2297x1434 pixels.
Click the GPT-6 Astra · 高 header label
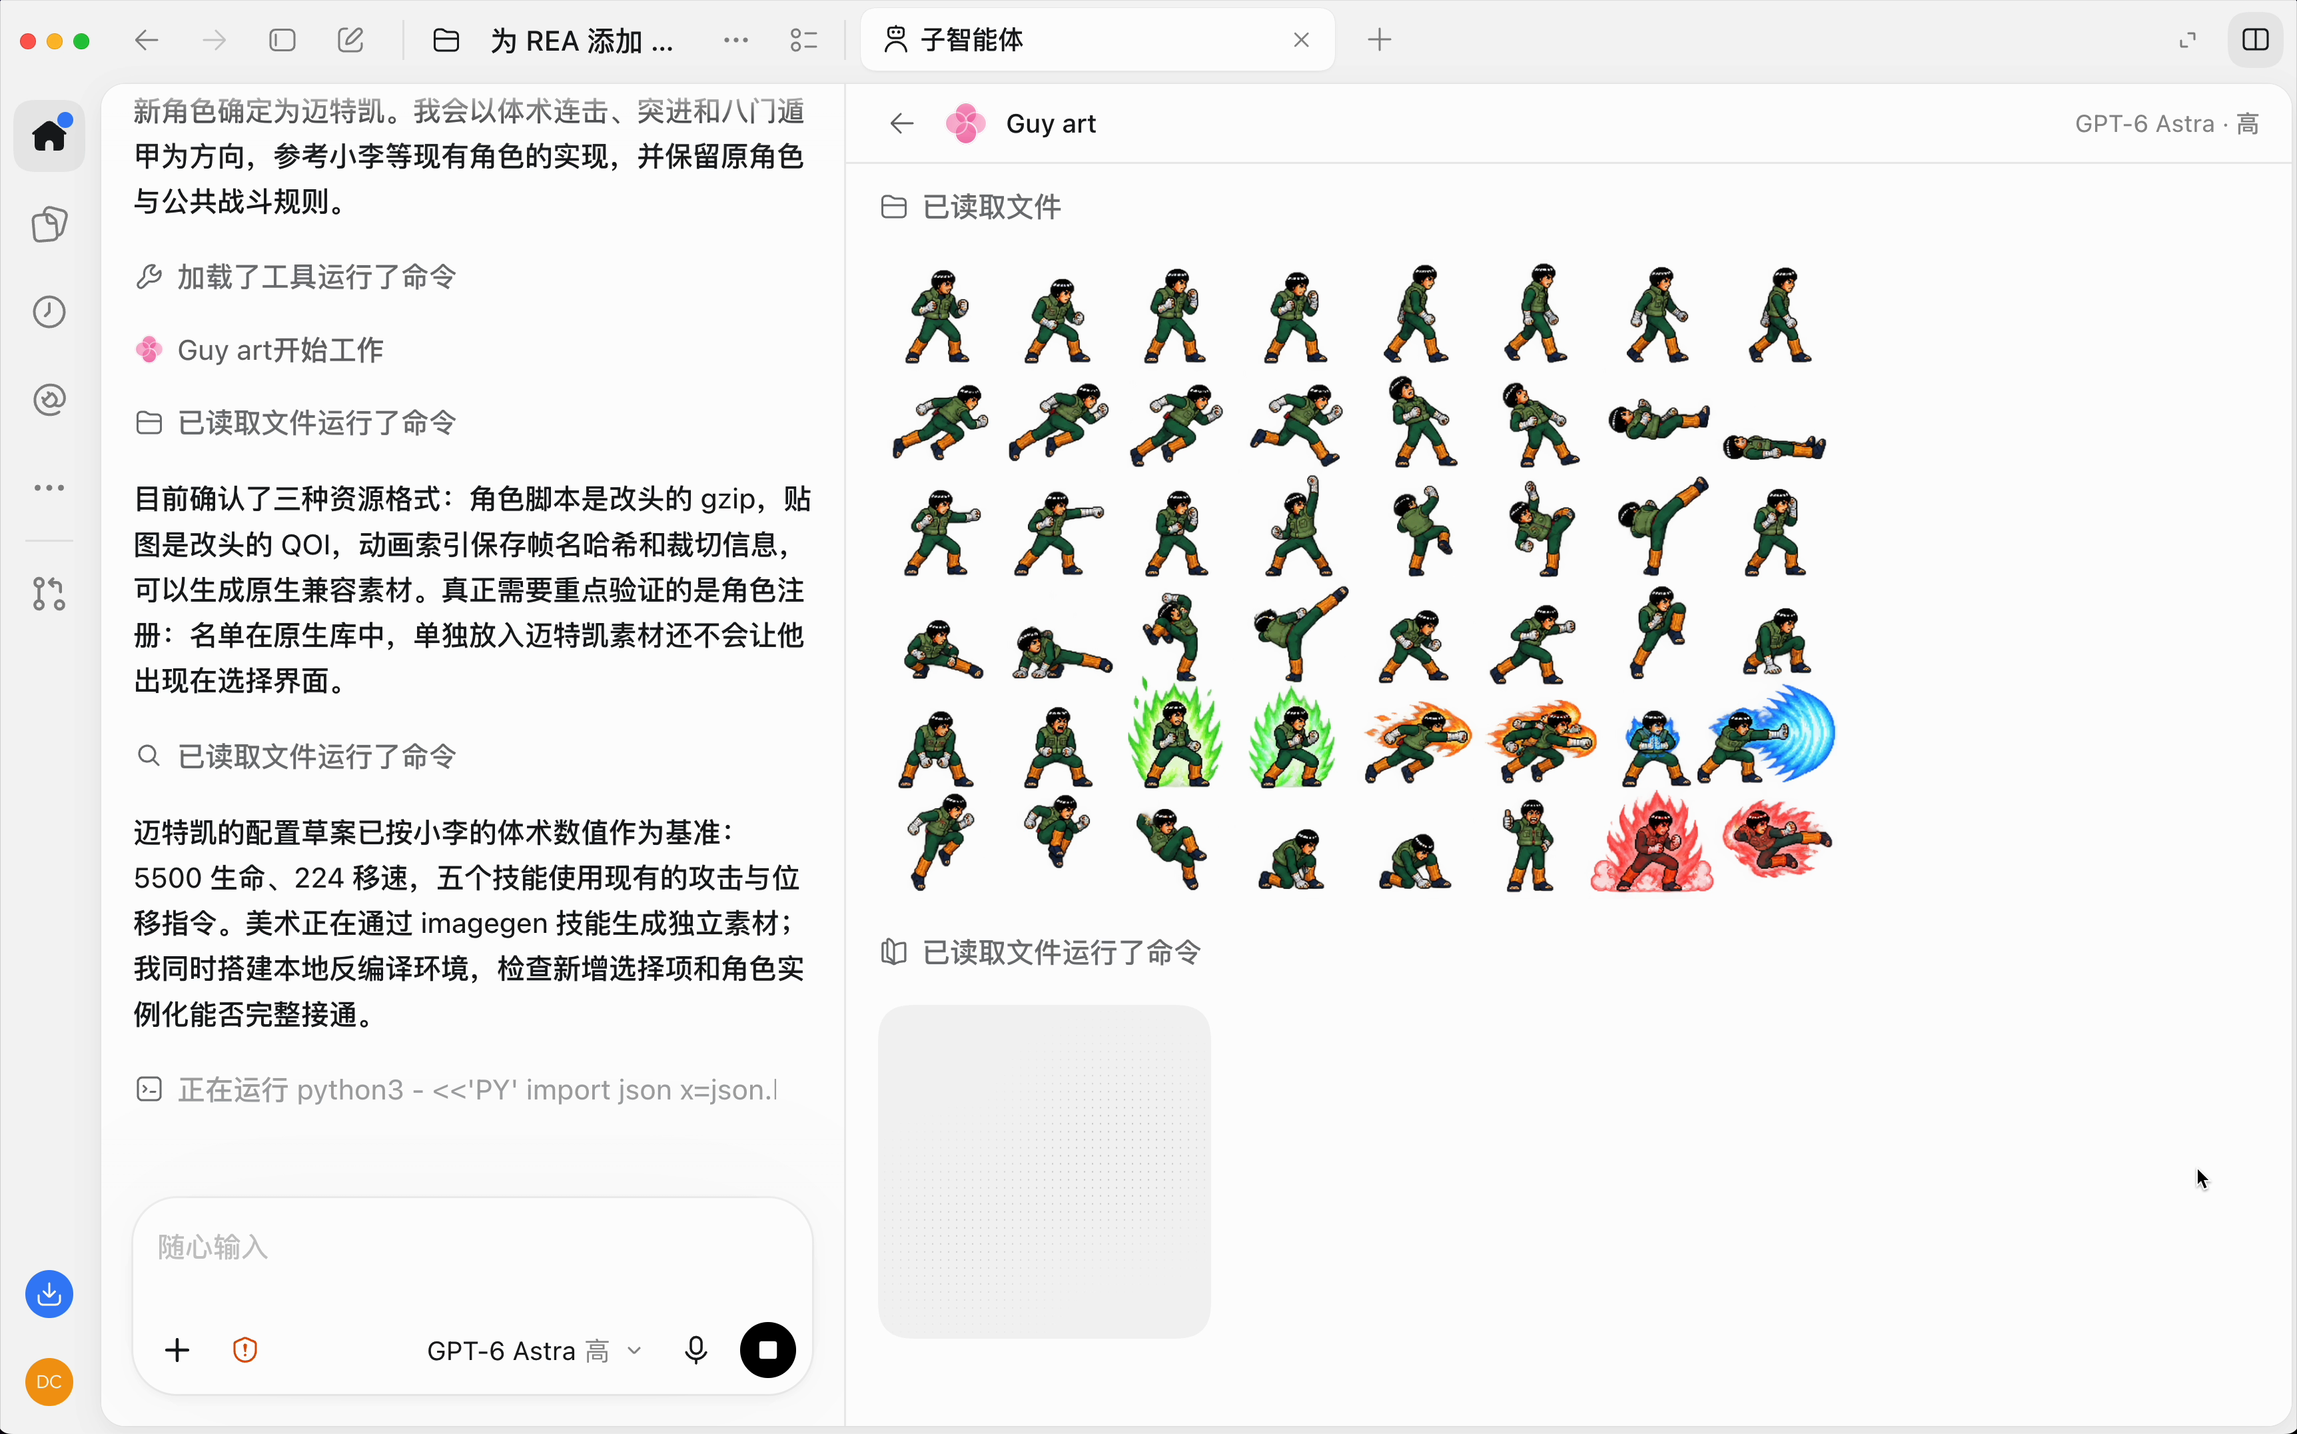[2167, 123]
